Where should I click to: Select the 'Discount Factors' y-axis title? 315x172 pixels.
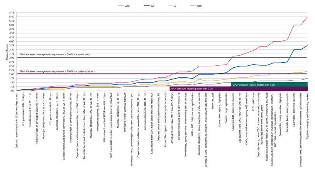[x=7, y=52]
